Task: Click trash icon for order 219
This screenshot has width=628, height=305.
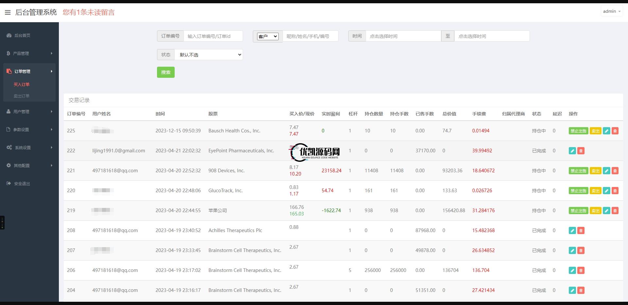Action: click(x=615, y=211)
